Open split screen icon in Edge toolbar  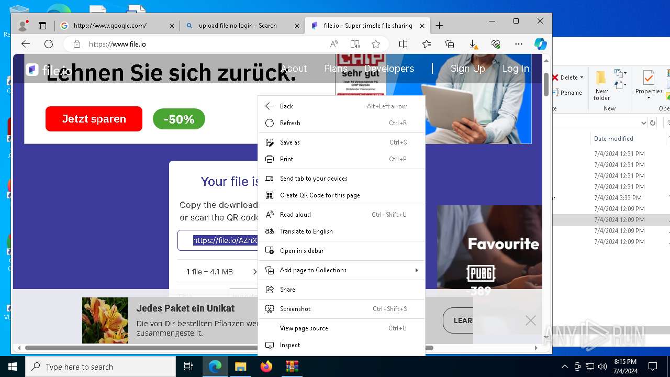[403, 44]
